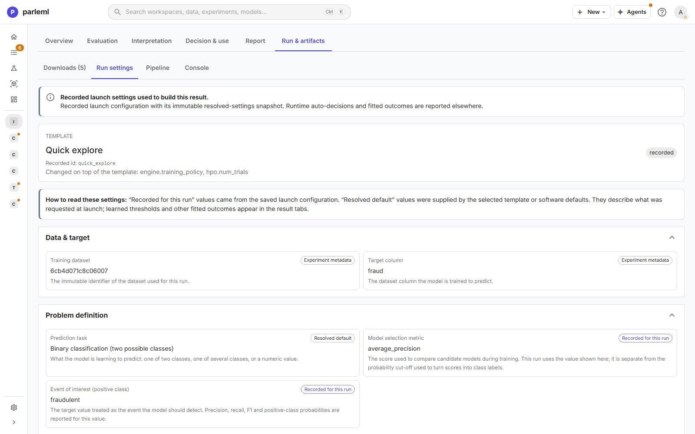Viewport: 695px width, 434px height.
Task: Select the workspace labeled I
Action: (14, 122)
